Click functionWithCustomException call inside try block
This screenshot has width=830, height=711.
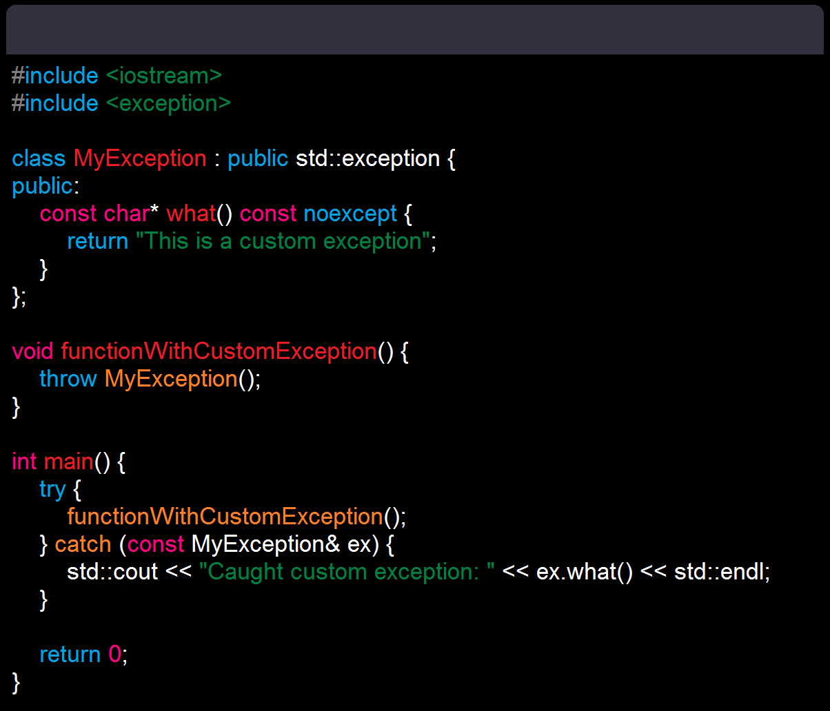tap(225, 517)
